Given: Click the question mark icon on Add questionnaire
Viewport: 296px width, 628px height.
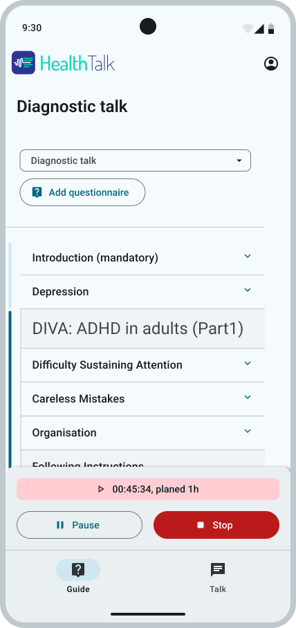Looking at the screenshot, I should point(37,193).
